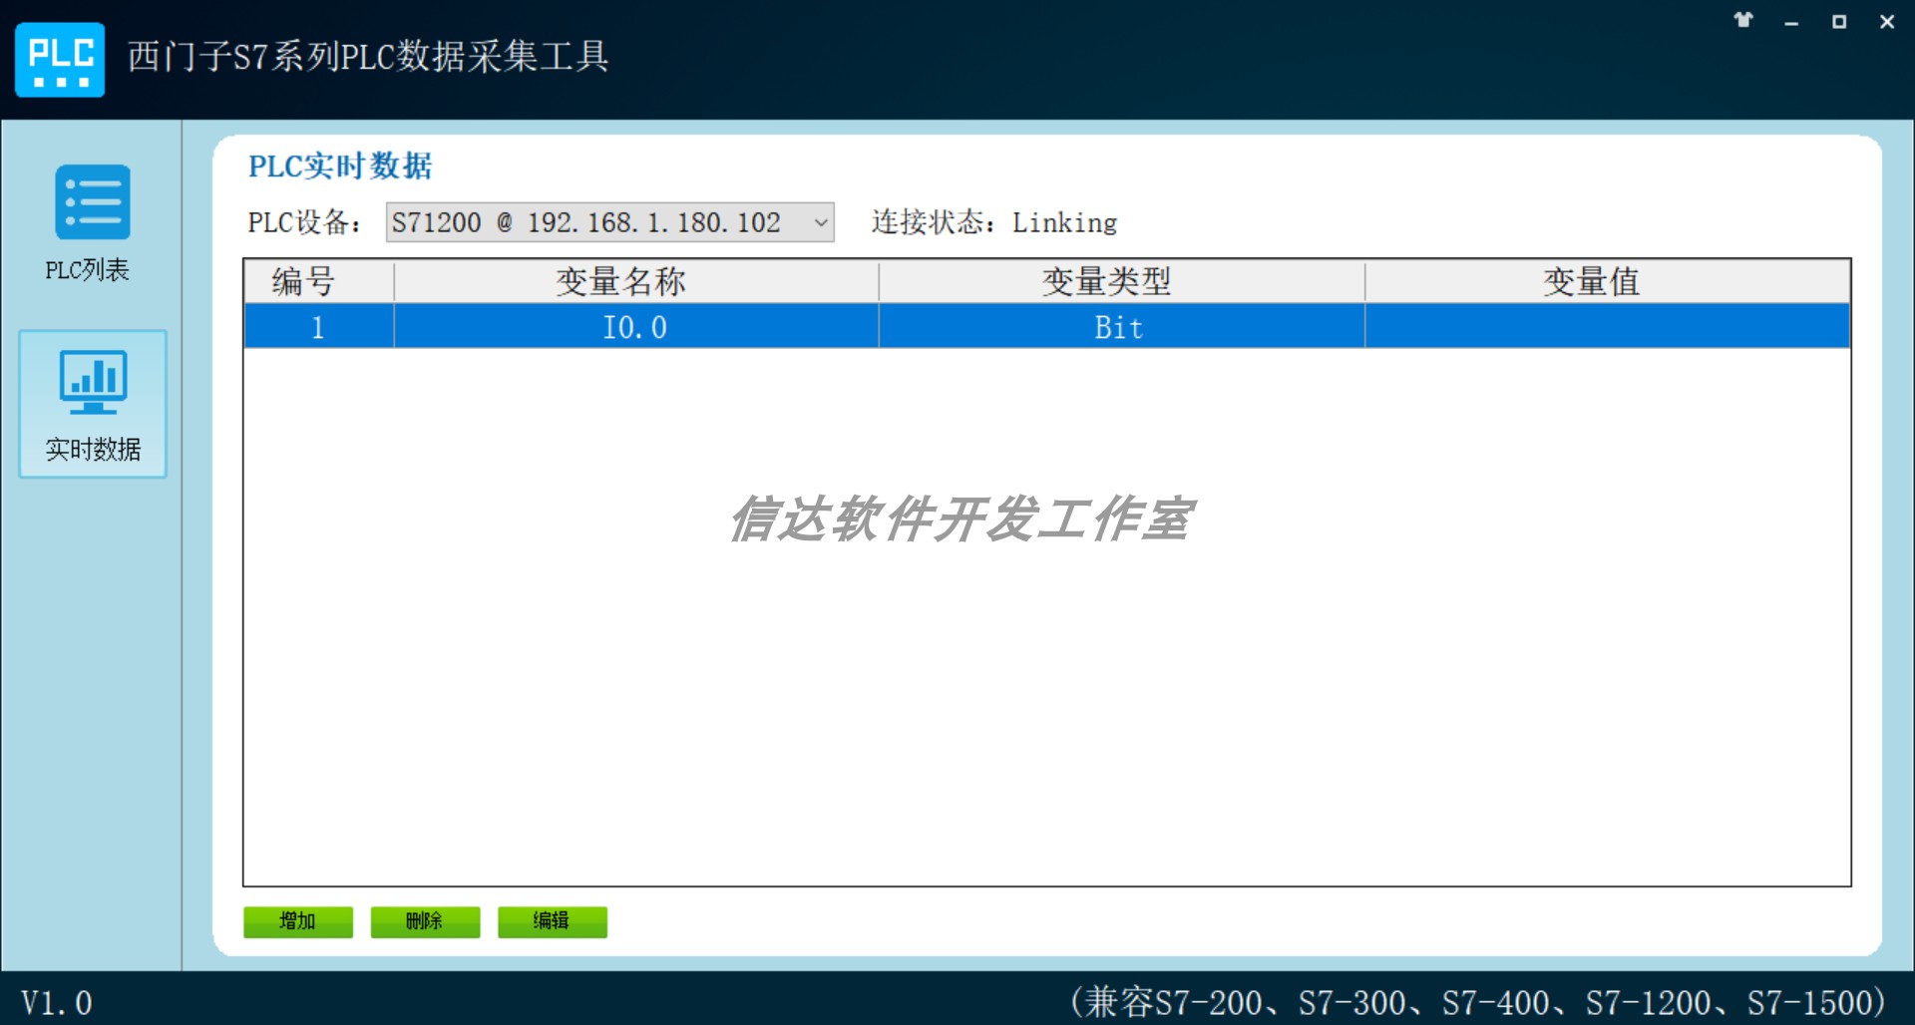Click the 实时数据 label text
The image size is (1915, 1025).
(x=93, y=450)
